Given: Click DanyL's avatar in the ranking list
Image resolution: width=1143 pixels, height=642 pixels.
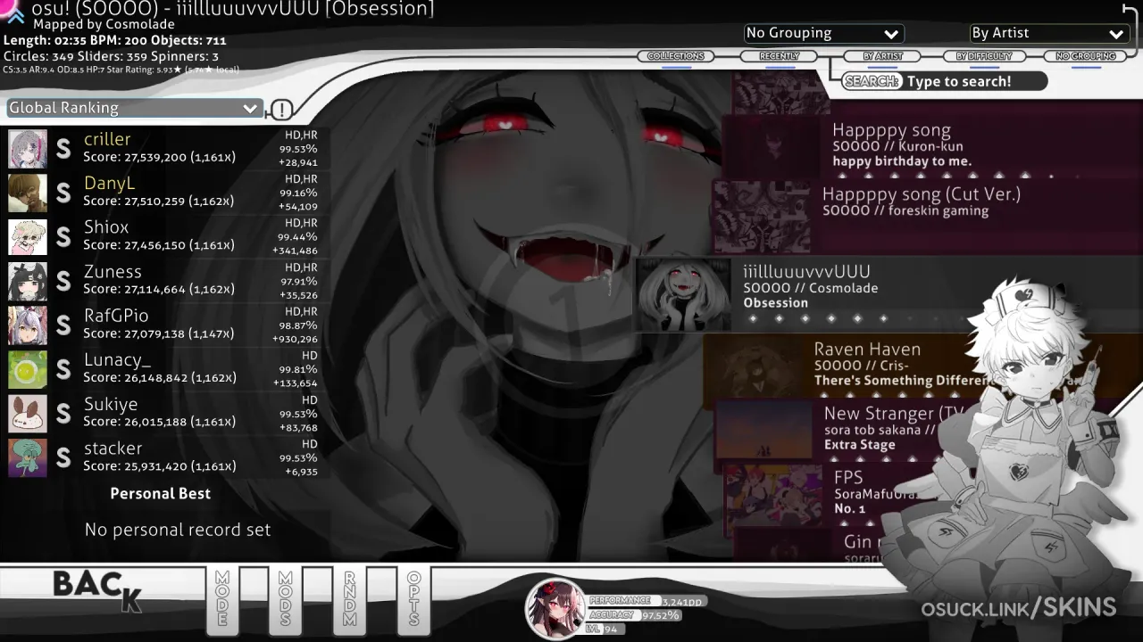Looking at the screenshot, I should point(28,193).
